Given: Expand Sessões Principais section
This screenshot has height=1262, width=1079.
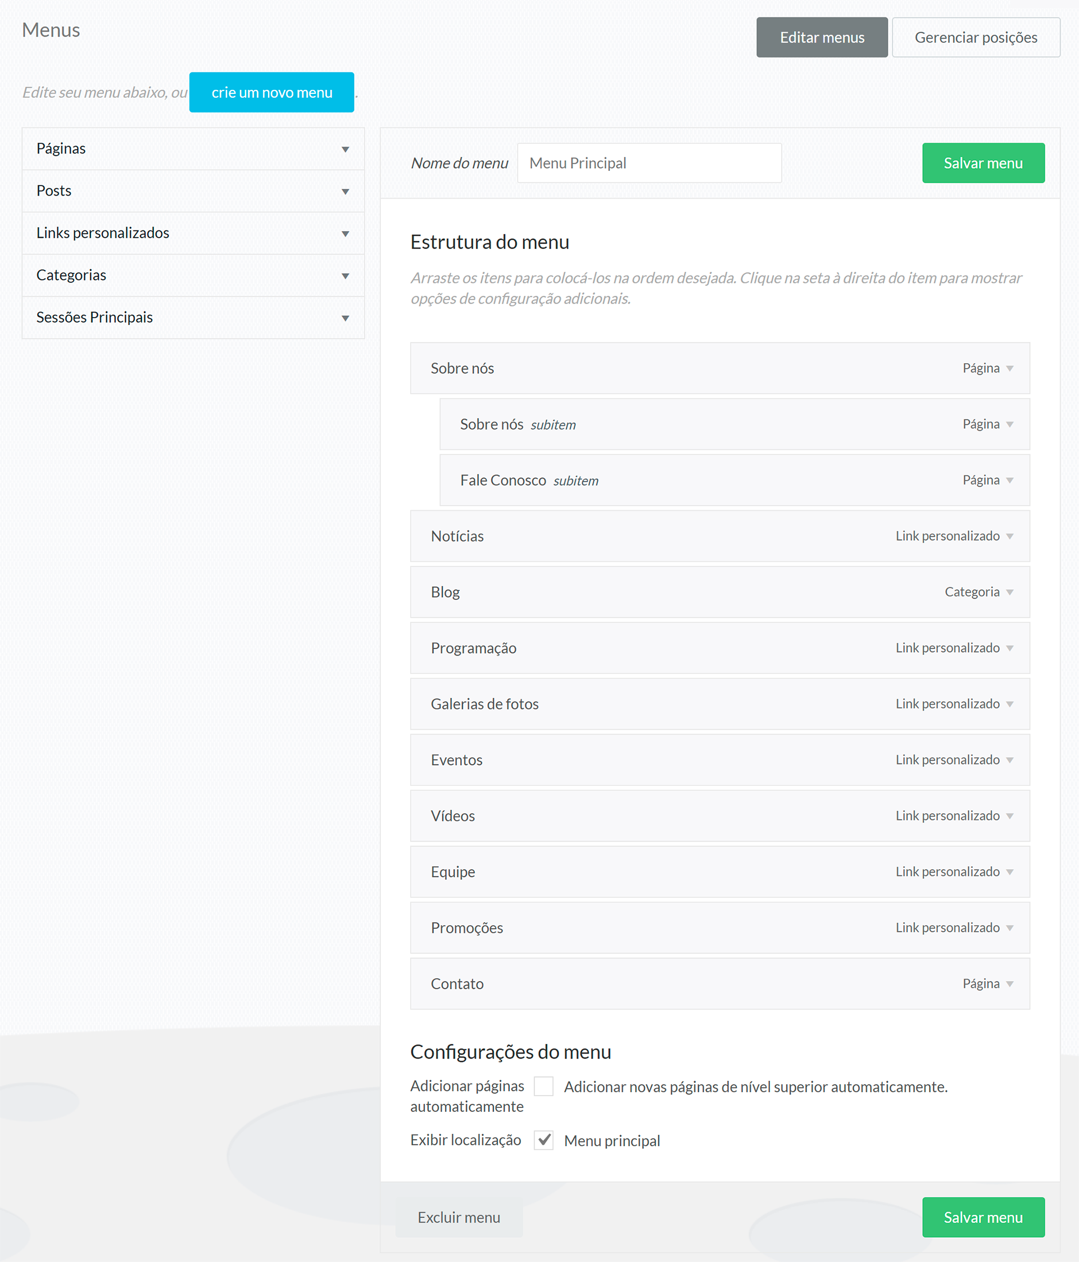Looking at the screenshot, I should point(345,318).
